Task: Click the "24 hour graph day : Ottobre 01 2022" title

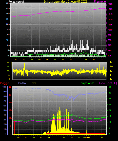Action: click(x=65, y=2)
